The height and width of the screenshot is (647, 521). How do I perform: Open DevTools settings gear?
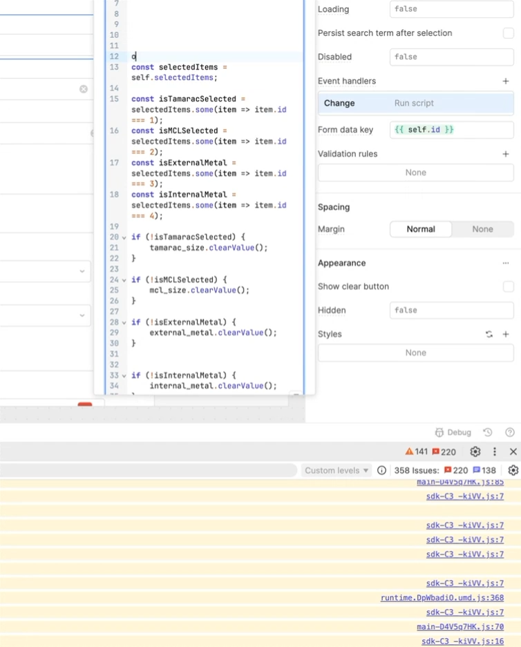coord(475,452)
